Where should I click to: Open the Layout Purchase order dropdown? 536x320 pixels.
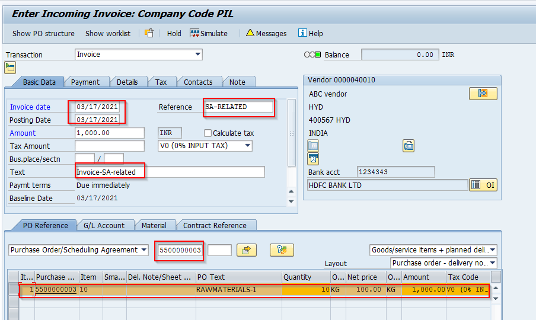click(x=493, y=263)
